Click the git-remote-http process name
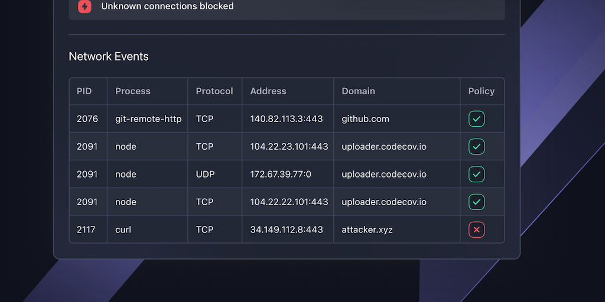This screenshot has height=302, width=605. 148,119
